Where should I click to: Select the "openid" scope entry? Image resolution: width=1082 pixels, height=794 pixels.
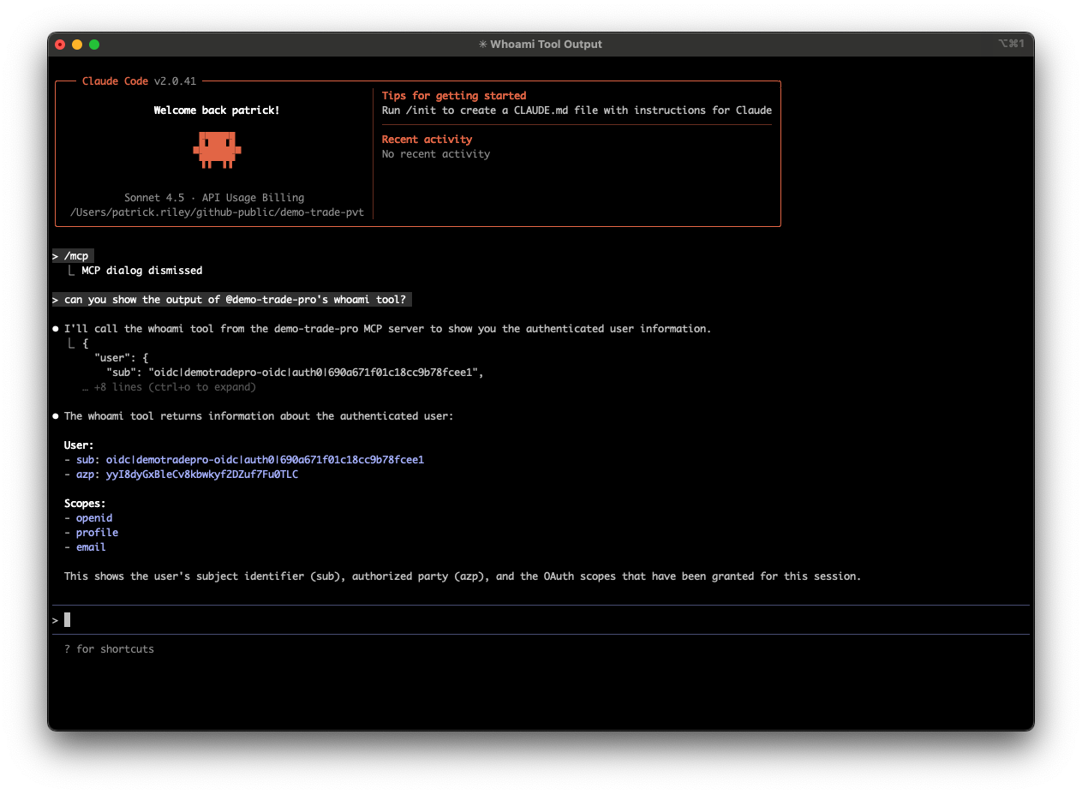click(94, 518)
